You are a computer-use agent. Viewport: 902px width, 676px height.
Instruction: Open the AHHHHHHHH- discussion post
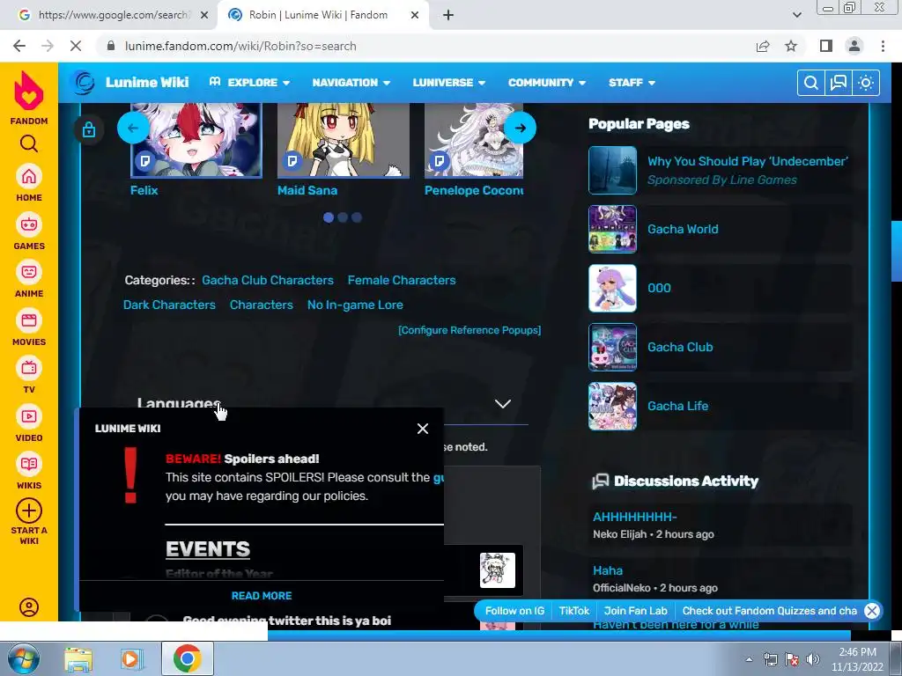[x=635, y=517]
